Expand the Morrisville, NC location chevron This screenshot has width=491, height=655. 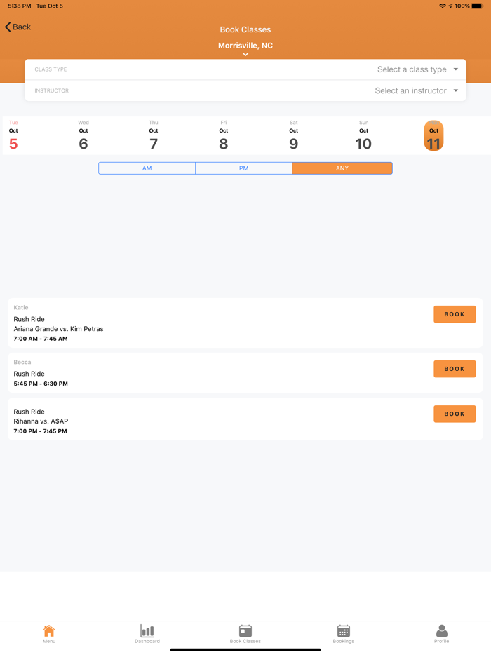(245, 55)
